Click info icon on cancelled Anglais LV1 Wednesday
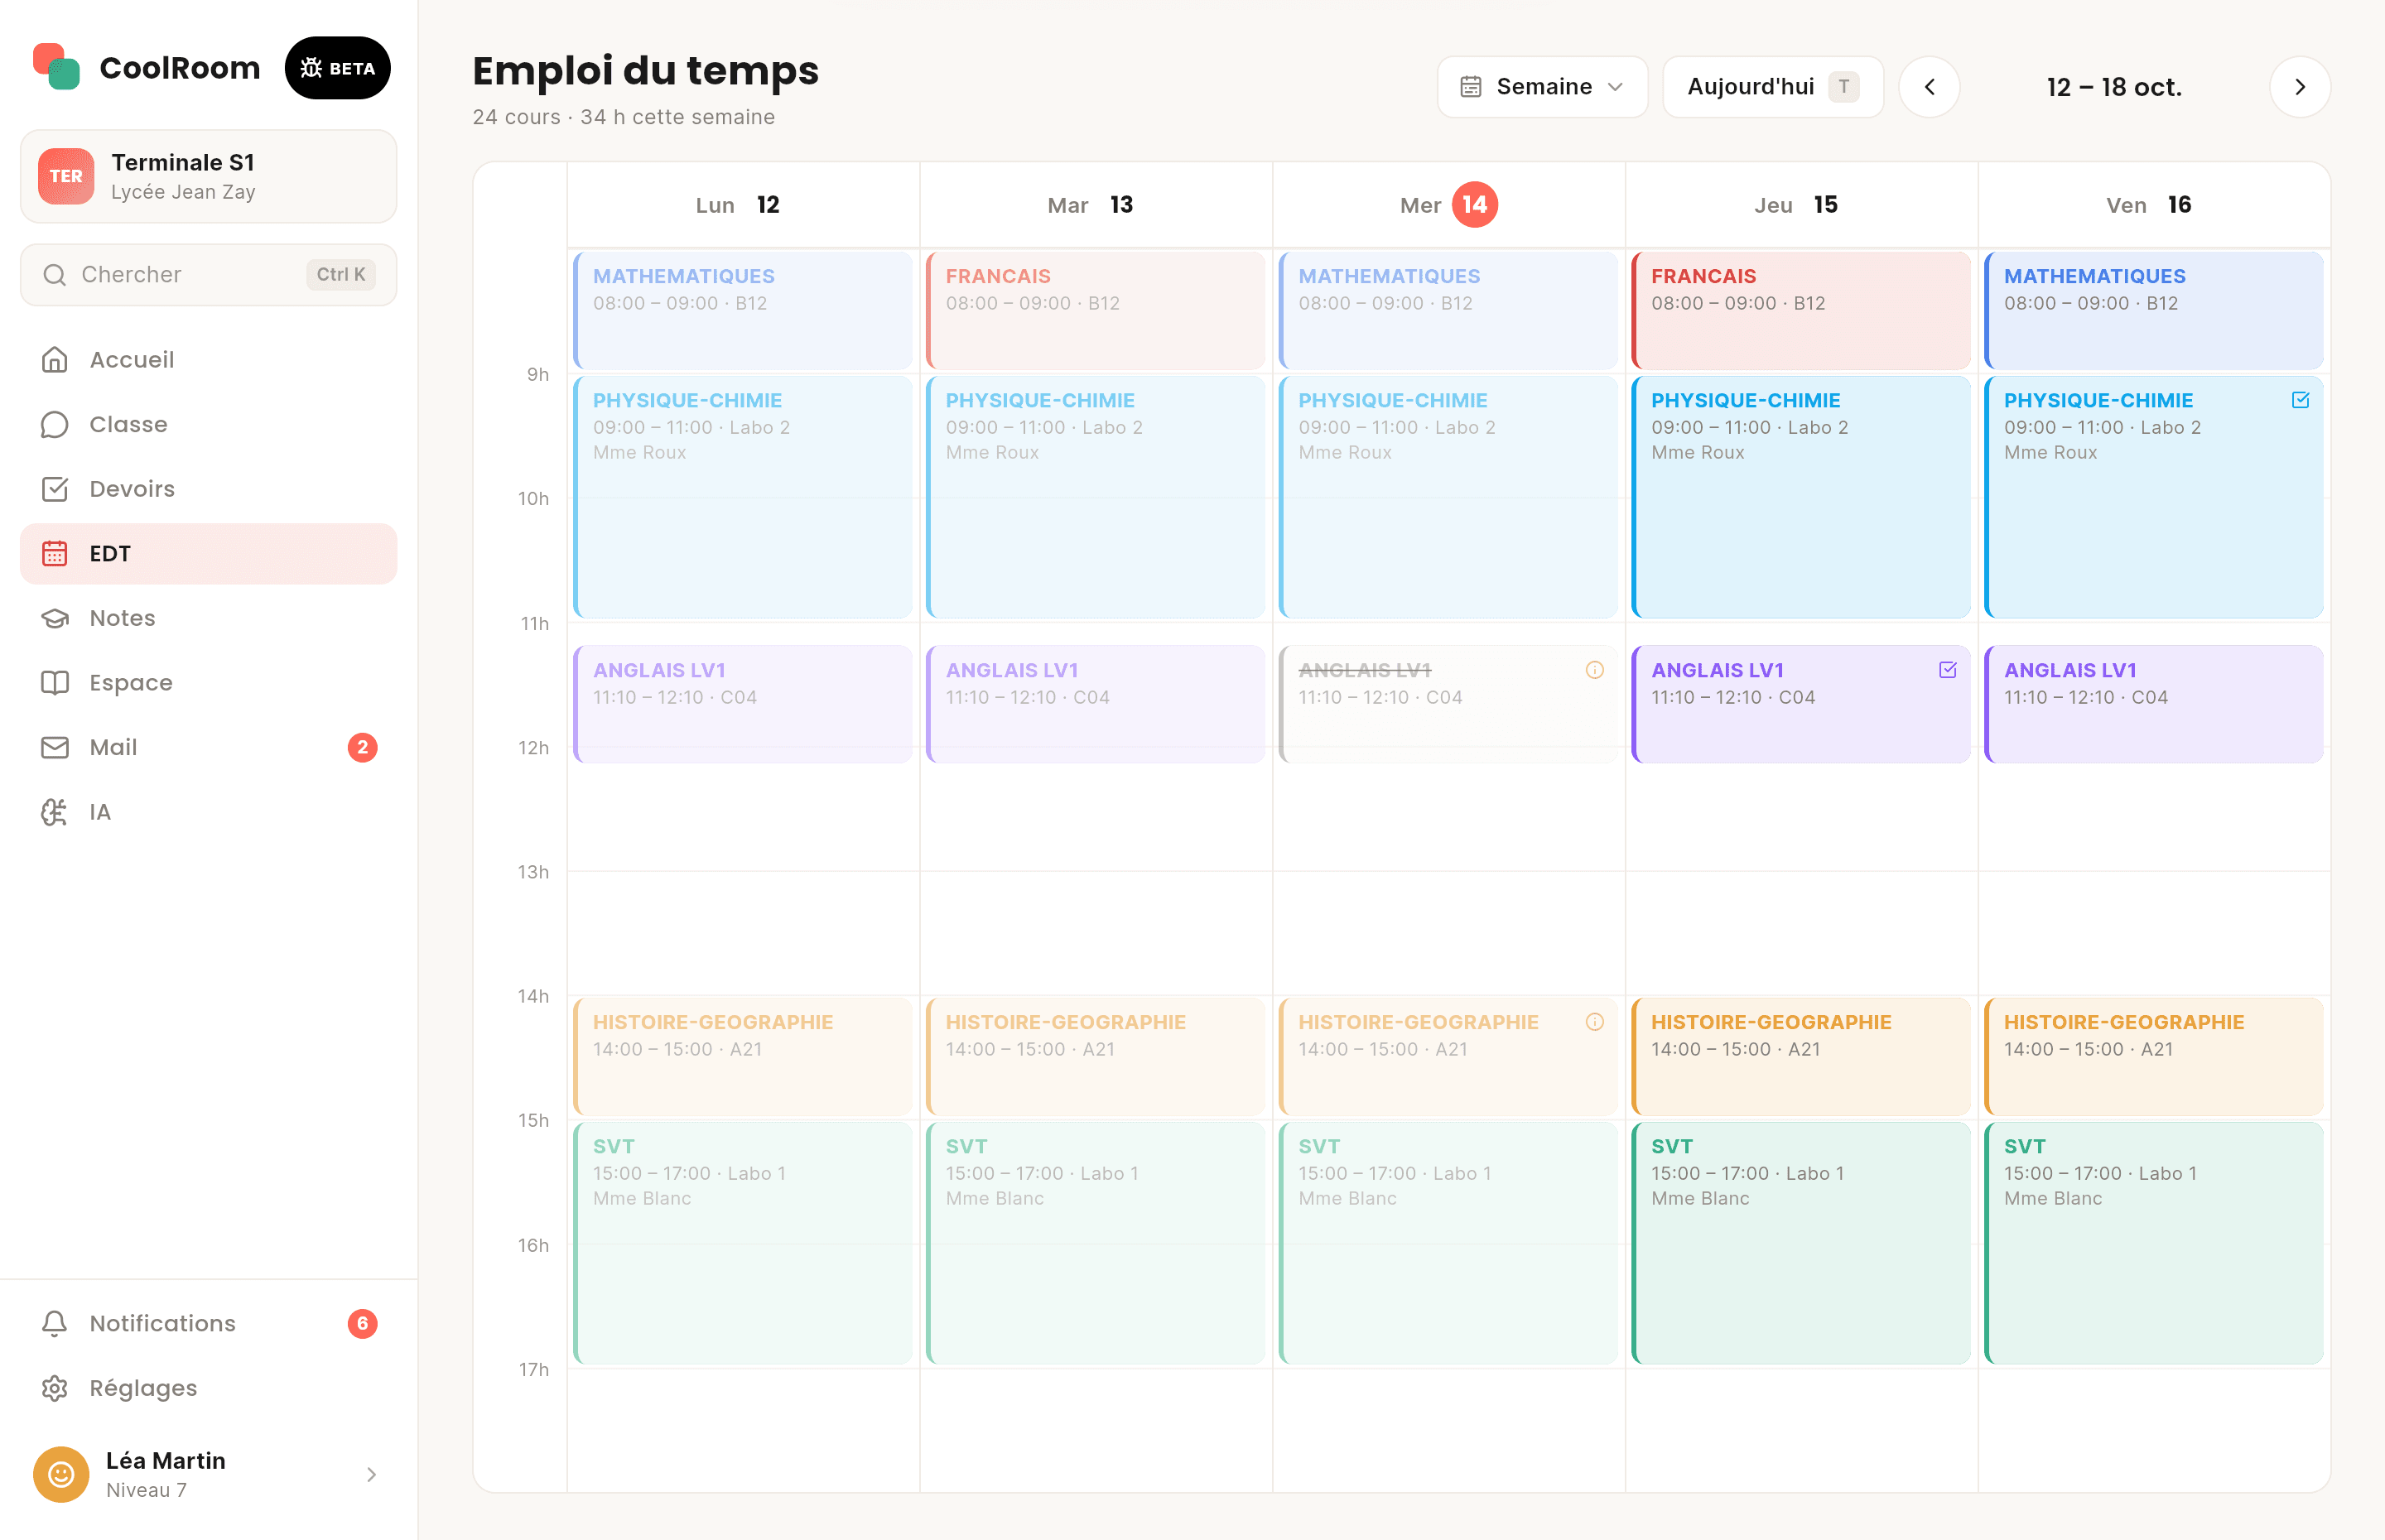The width and height of the screenshot is (2385, 1540). point(1595,670)
